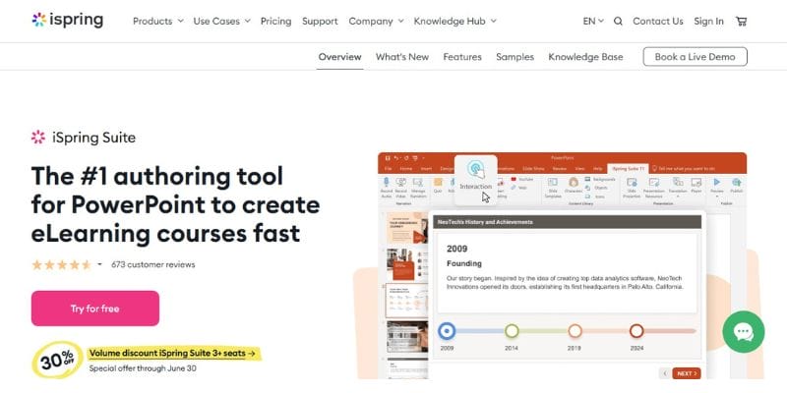Open the EN language selector

click(x=594, y=21)
